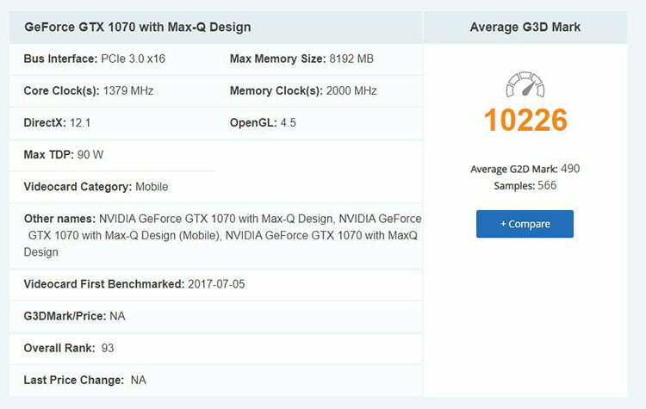Click Videocard Category Mobile entry
The height and width of the screenshot is (409, 646).
click(96, 187)
